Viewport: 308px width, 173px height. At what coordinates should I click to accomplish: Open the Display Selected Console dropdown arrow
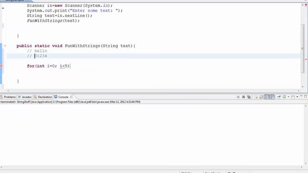pos(288,97)
